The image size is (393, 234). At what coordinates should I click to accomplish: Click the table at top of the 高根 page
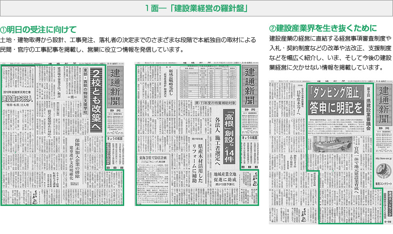tap(208, 83)
